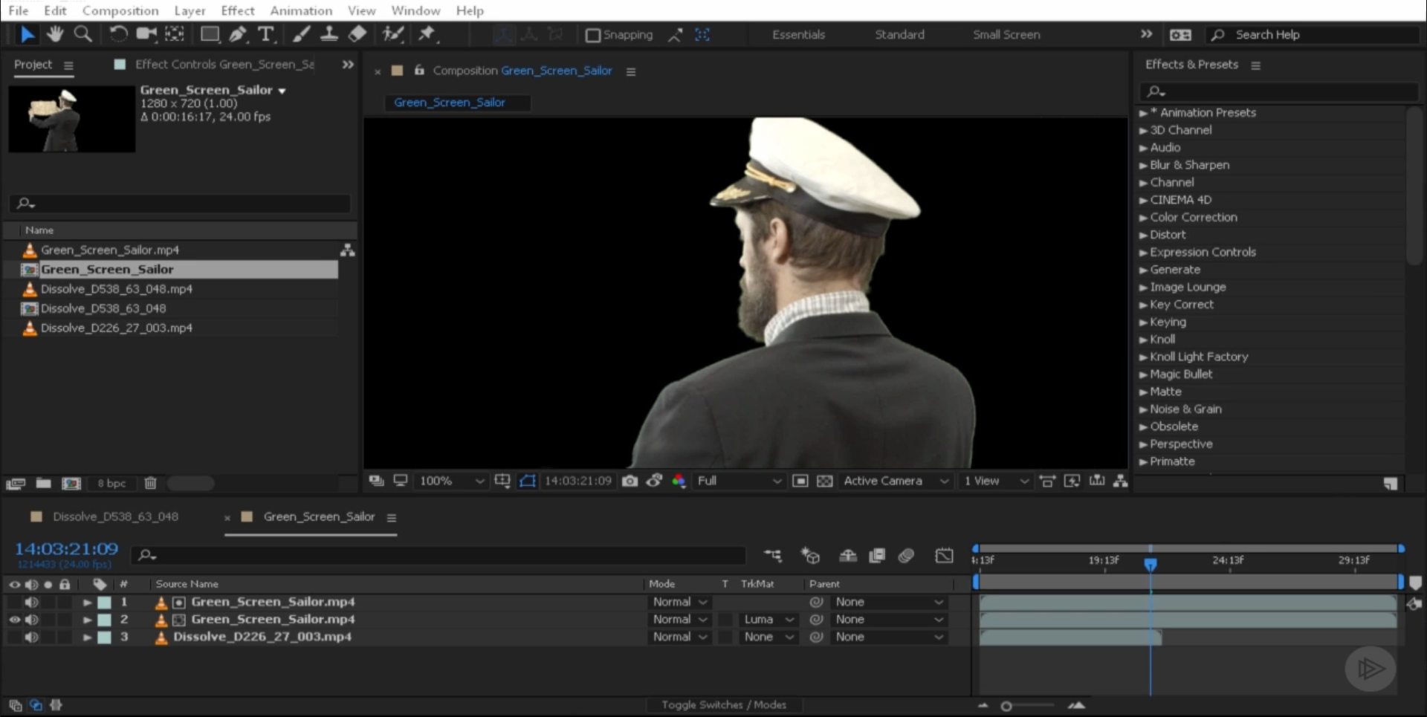The width and height of the screenshot is (1427, 717).
Task: Toggle transparency grid icon in viewer
Action: [x=825, y=481]
